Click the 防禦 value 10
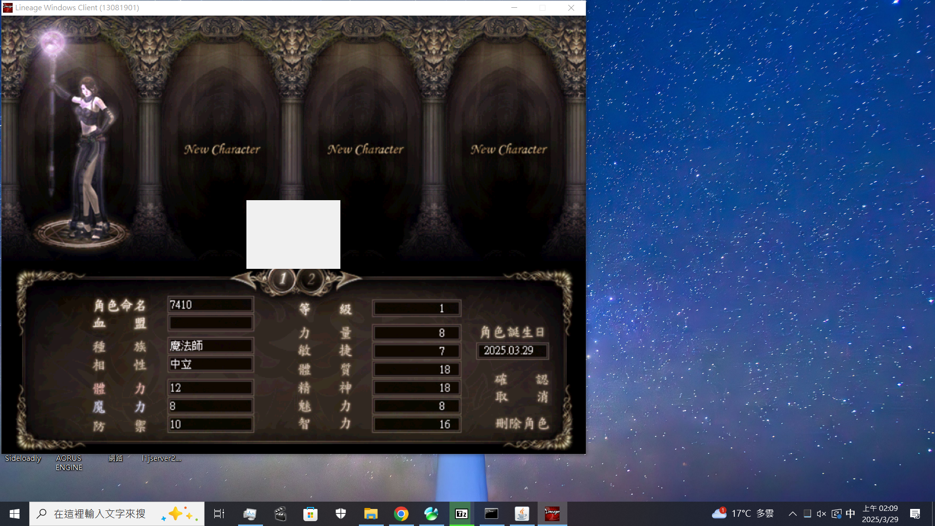 click(210, 424)
